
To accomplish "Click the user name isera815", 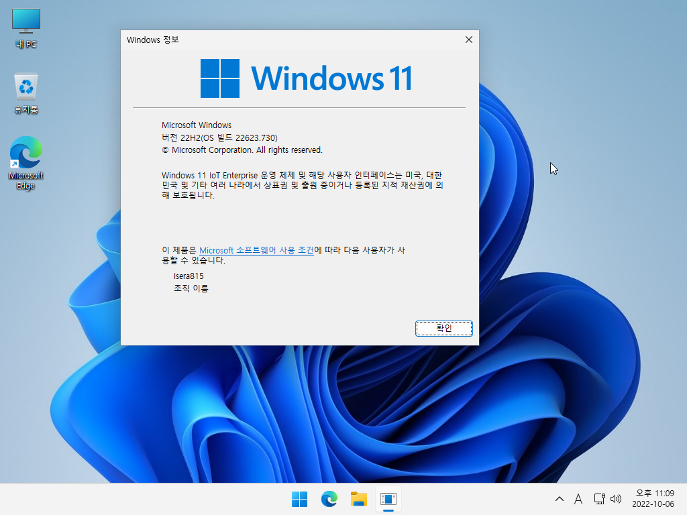I will [189, 276].
